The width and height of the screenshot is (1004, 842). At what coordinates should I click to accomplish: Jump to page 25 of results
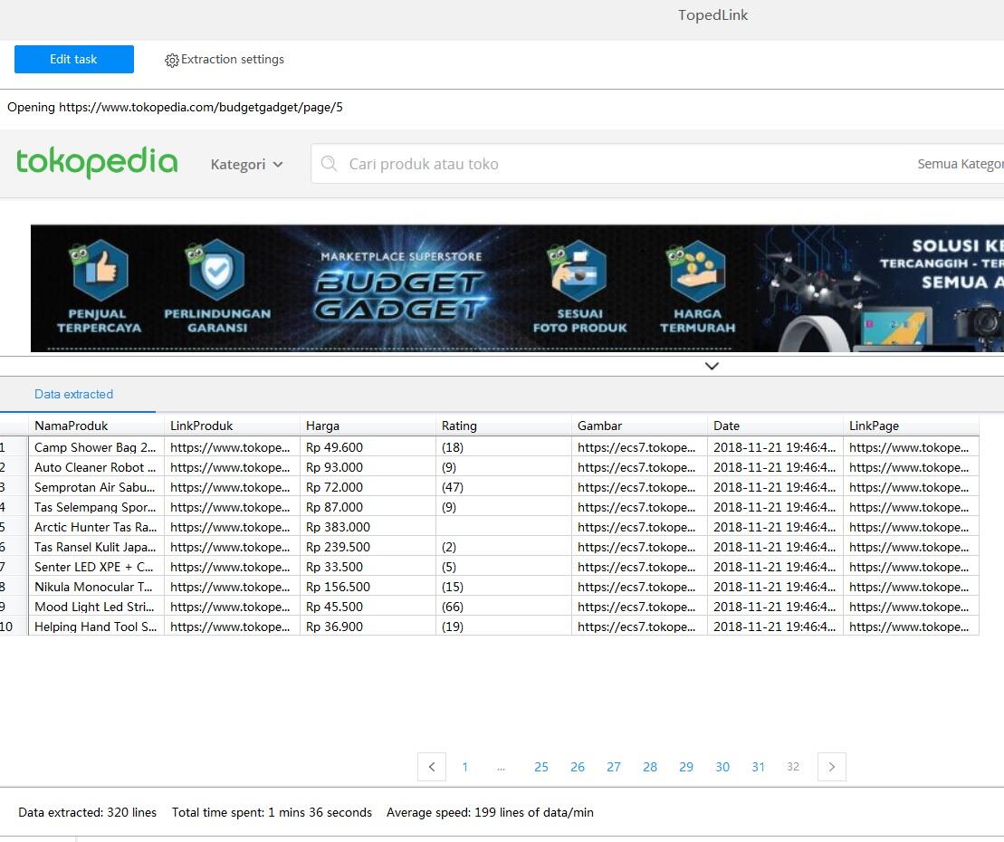(x=541, y=767)
